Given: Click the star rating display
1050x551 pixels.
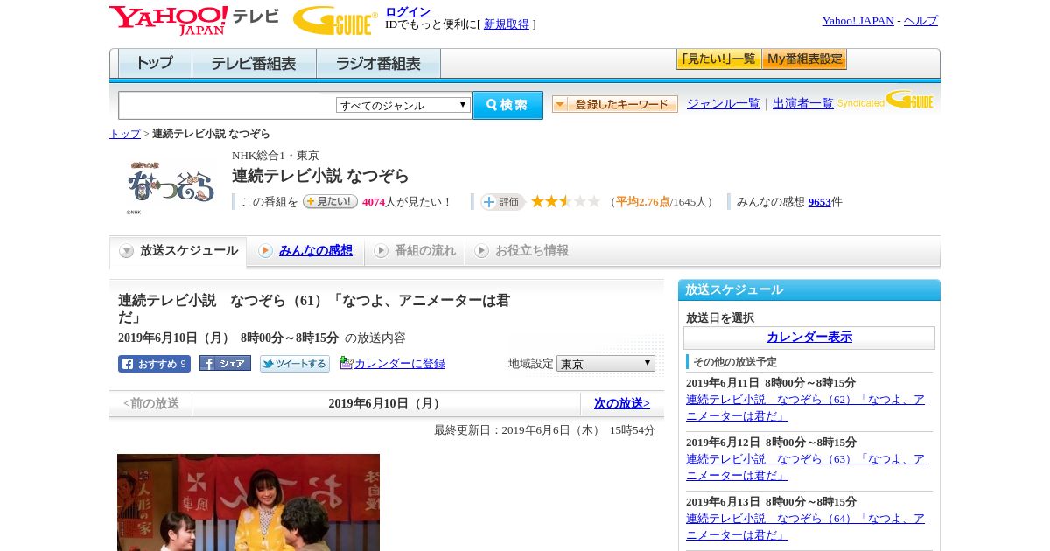Looking at the screenshot, I should pyautogui.click(x=565, y=201).
